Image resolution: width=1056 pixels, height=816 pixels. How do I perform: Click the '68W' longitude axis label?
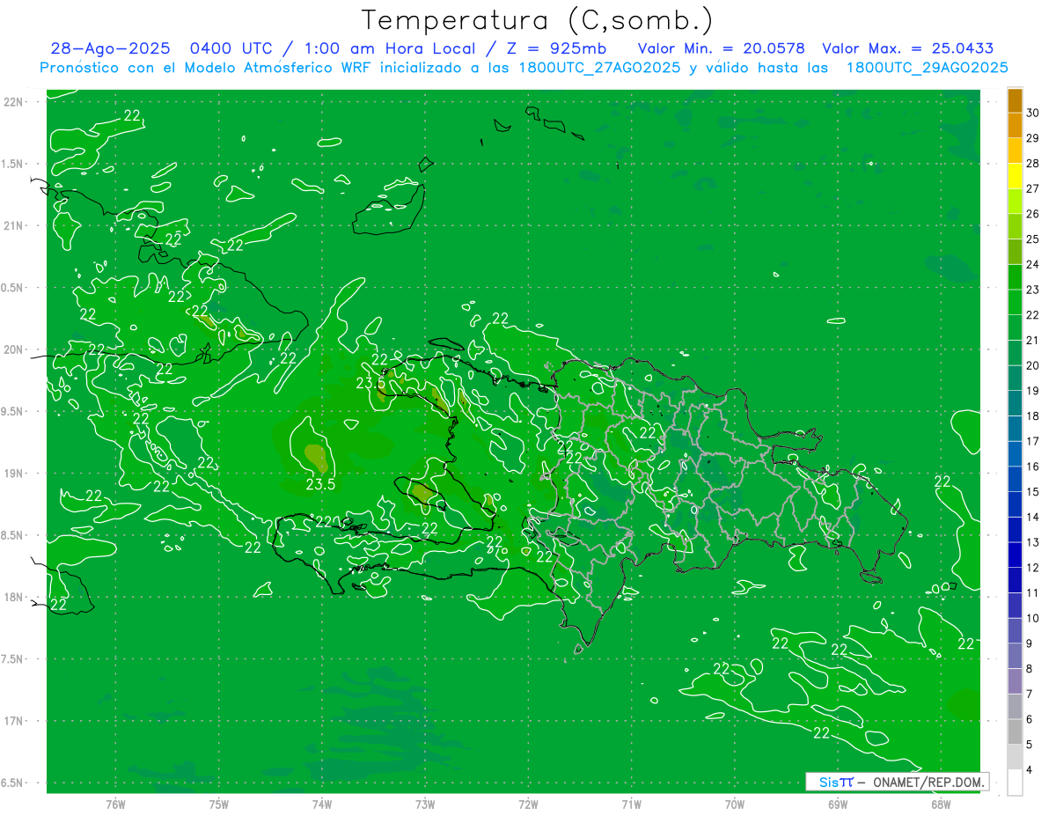click(941, 805)
